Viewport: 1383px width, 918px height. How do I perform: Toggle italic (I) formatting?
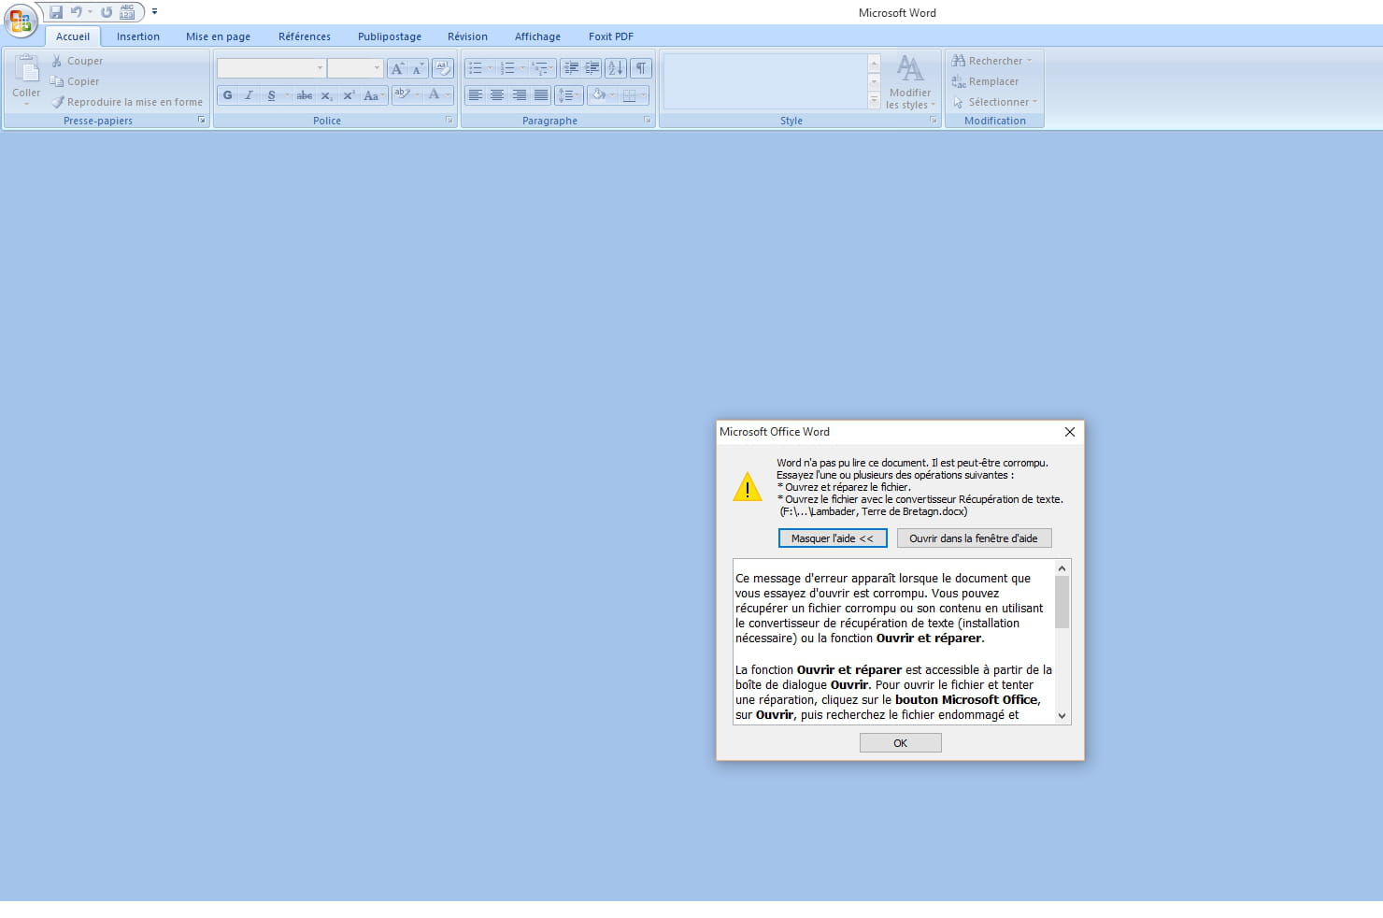(x=249, y=95)
